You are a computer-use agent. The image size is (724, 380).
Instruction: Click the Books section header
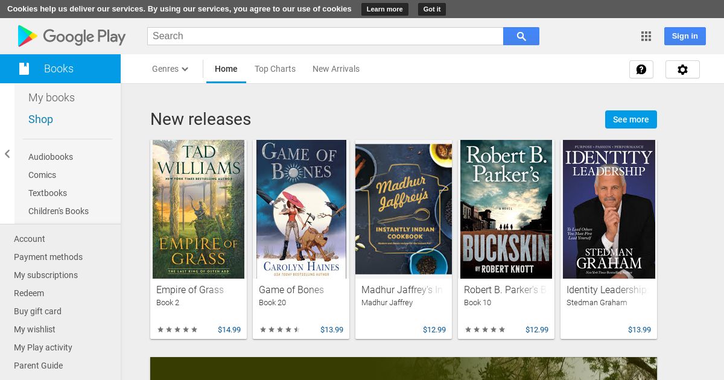[60, 69]
